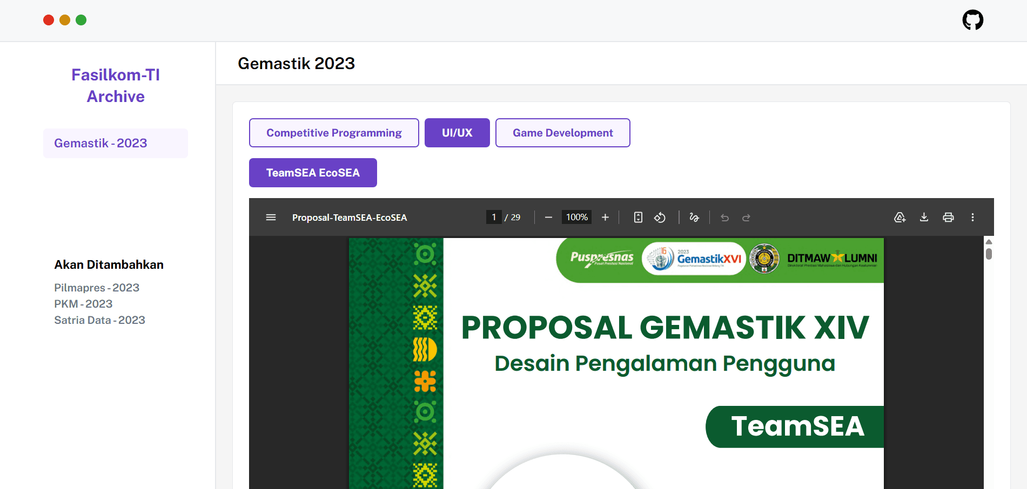Click the Pilmapres - 2023 entry

[97, 288]
